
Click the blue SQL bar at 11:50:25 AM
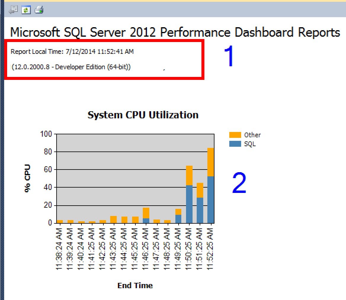coord(189,204)
